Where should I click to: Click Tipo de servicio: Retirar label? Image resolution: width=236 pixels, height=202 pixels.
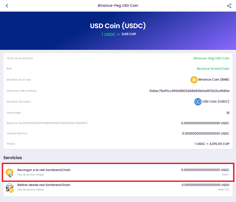point(31,190)
